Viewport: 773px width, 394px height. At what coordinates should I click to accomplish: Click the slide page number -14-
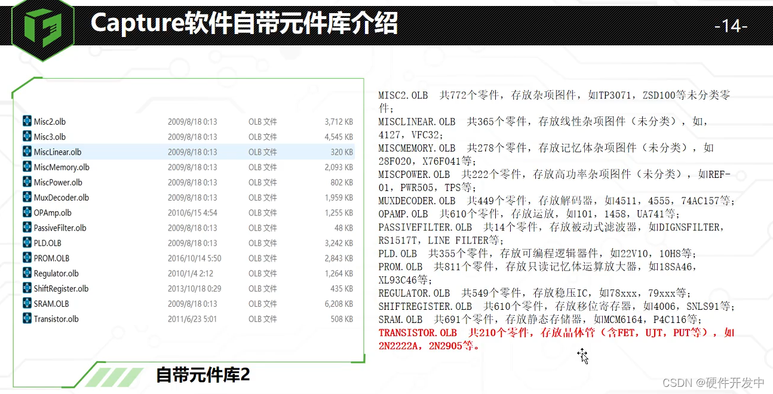(x=731, y=26)
